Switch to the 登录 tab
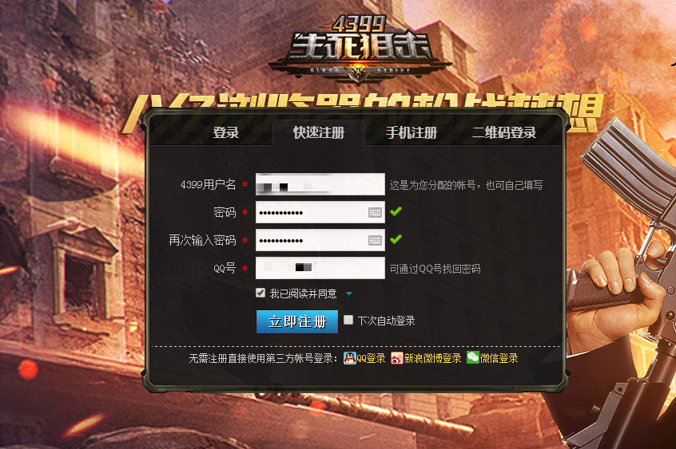The image size is (676, 449). [x=226, y=132]
